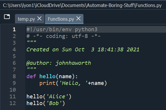166x110 pixels.
Task: Click the 'def' keyword on line 8
Action: (x=31, y=76)
